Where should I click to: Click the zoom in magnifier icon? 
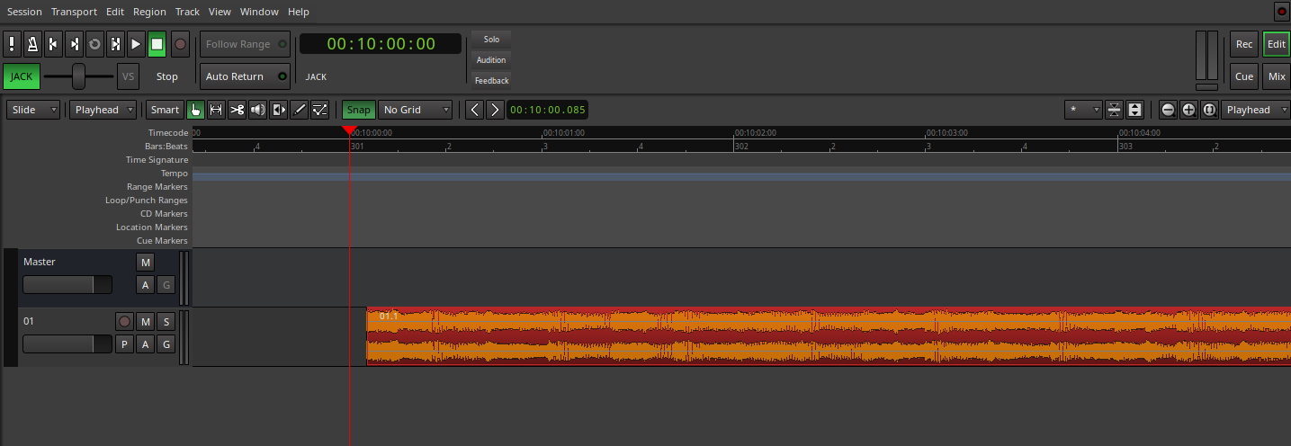[1188, 110]
